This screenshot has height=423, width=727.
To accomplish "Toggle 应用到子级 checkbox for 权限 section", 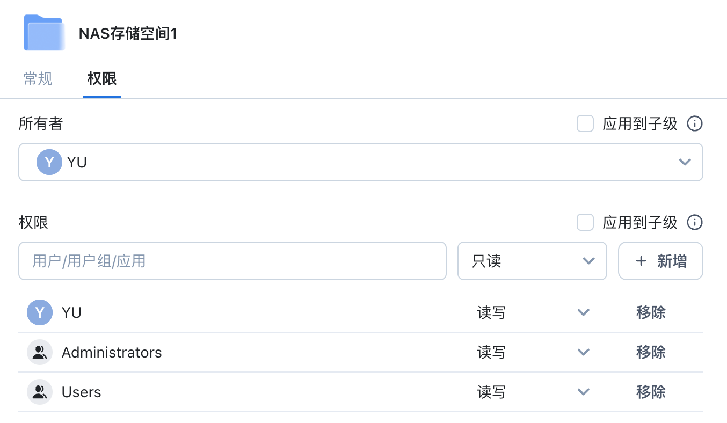I will coord(585,222).
